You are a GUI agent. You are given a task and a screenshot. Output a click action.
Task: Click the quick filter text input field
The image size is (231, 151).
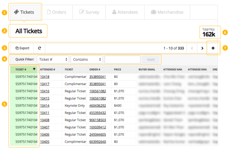click(x=122, y=60)
